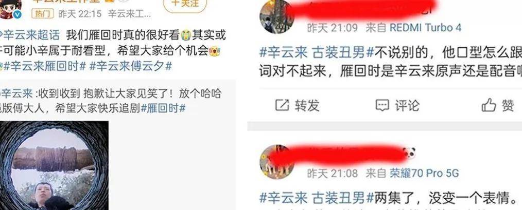Open the #辛云来 古装丑男# tag in the 21:09 post
Screen dimensions: 522x210
click(317, 52)
